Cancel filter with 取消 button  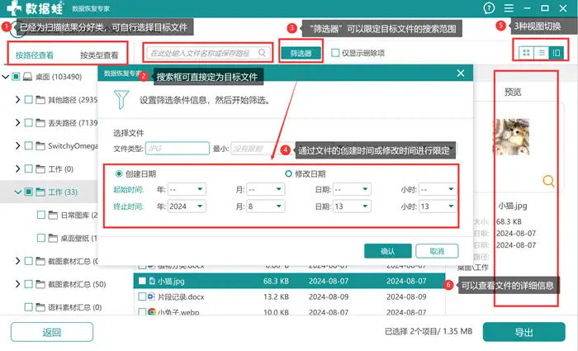[437, 251]
